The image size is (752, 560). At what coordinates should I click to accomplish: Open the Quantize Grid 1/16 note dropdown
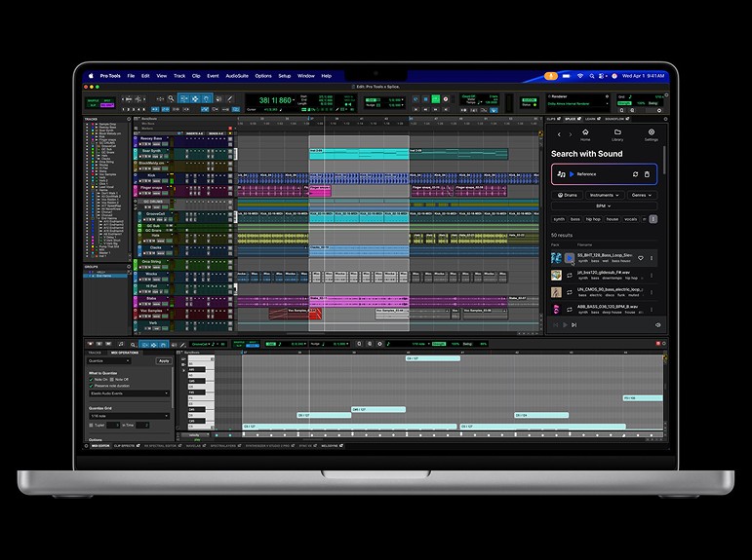pos(129,416)
